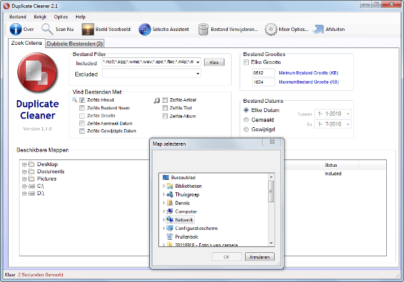
Task: Open the Excluded filter dropdown arrow
Action: (x=198, y=74)
